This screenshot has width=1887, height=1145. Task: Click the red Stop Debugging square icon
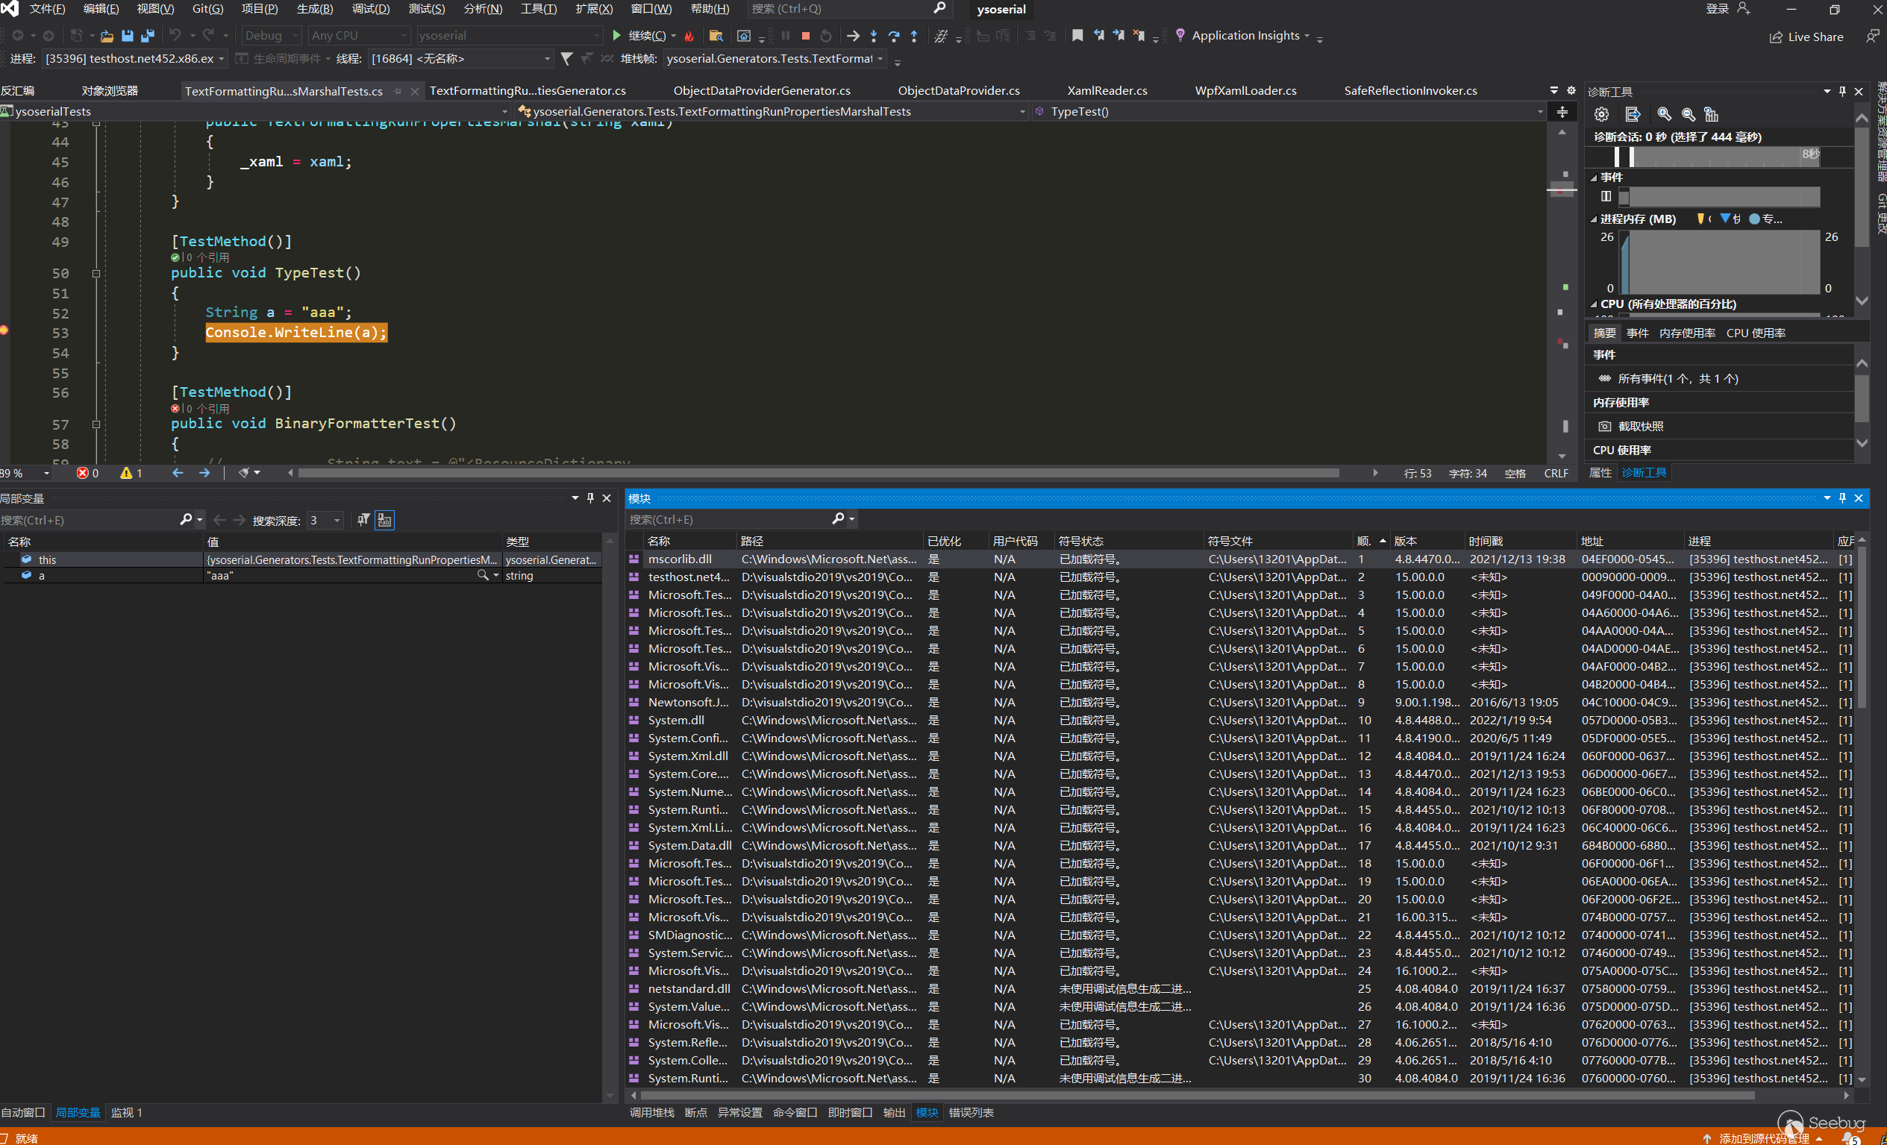(806, 36)
